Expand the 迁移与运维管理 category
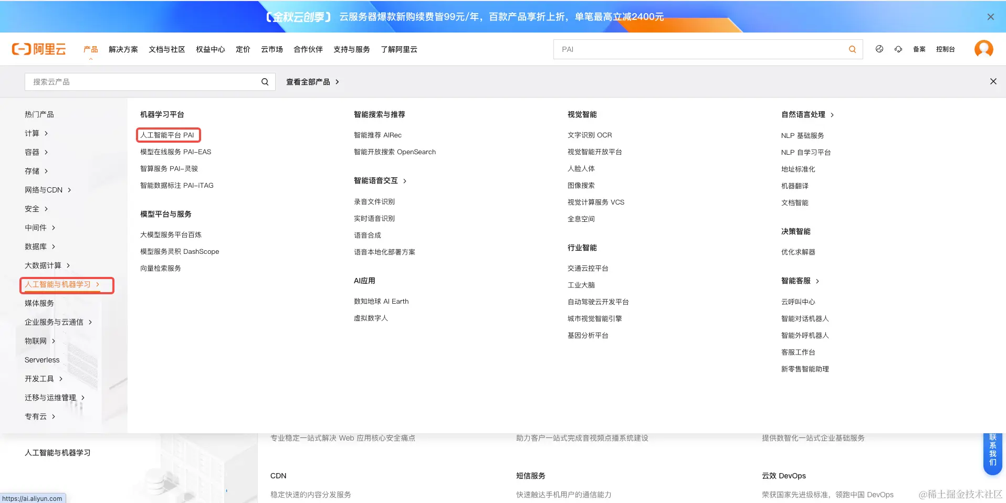 [55, 398]
